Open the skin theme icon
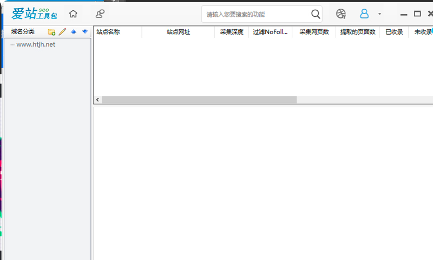The height and width of the screenshot is (260, 433). point(340,14)
